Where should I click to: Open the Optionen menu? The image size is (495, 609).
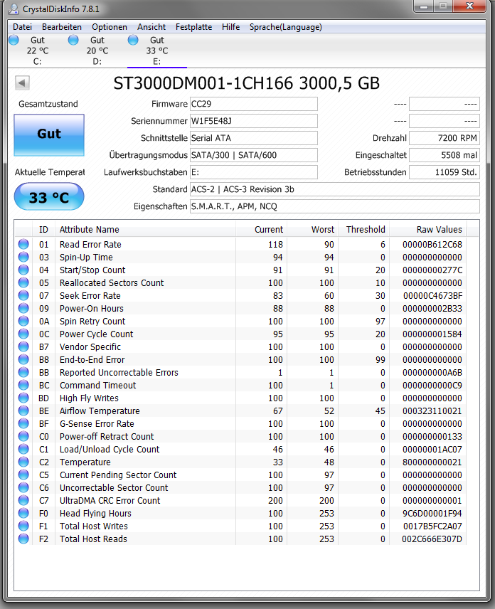click(x=110, y=27)
